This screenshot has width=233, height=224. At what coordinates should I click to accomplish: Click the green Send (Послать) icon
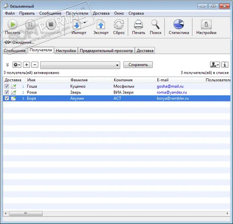click(12, 25)
